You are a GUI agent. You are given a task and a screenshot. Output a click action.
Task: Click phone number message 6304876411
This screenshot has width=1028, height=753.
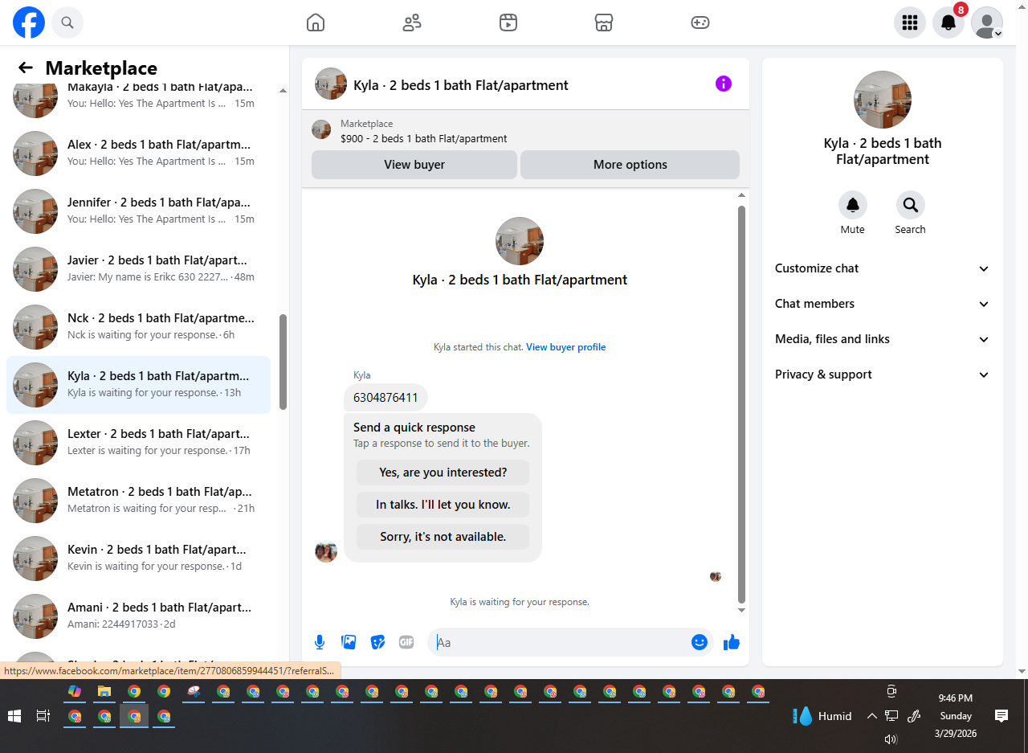click(385, 398)
